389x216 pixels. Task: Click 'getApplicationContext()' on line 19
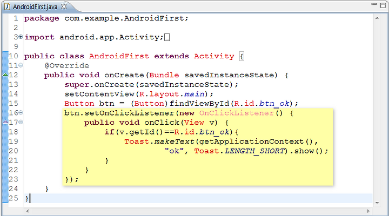256,141
